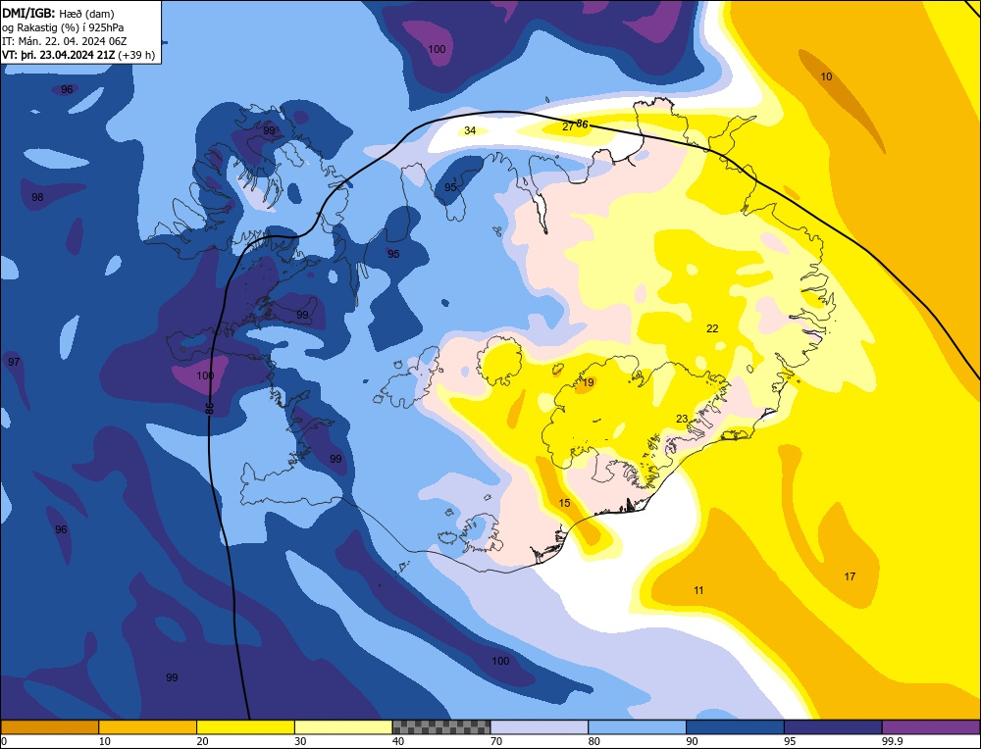The image size is (981, 749).
Task: Select the legend tick label 30
Action: pos(301,741)
